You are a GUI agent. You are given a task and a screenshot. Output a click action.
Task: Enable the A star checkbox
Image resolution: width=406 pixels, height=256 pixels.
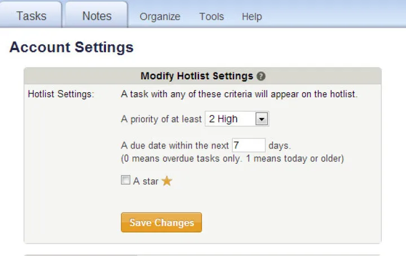(x=126, y=180)
